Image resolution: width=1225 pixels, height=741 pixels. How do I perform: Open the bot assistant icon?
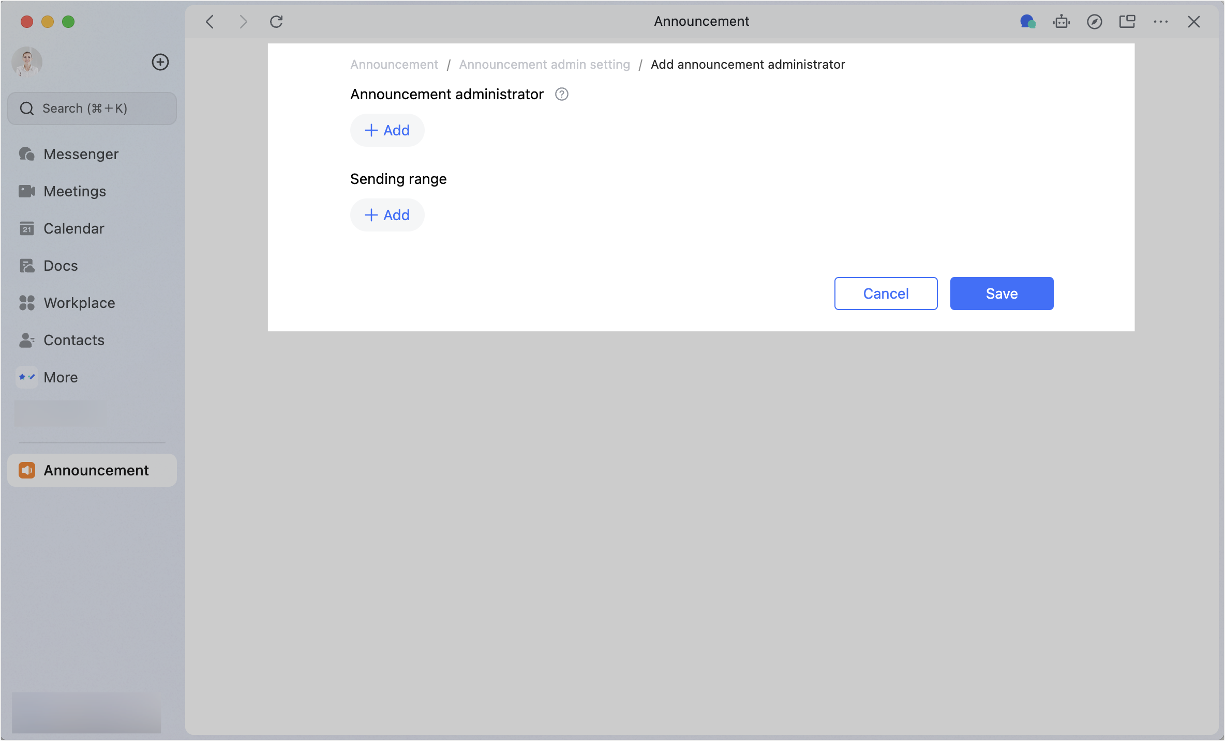(x=1062, y=22)
